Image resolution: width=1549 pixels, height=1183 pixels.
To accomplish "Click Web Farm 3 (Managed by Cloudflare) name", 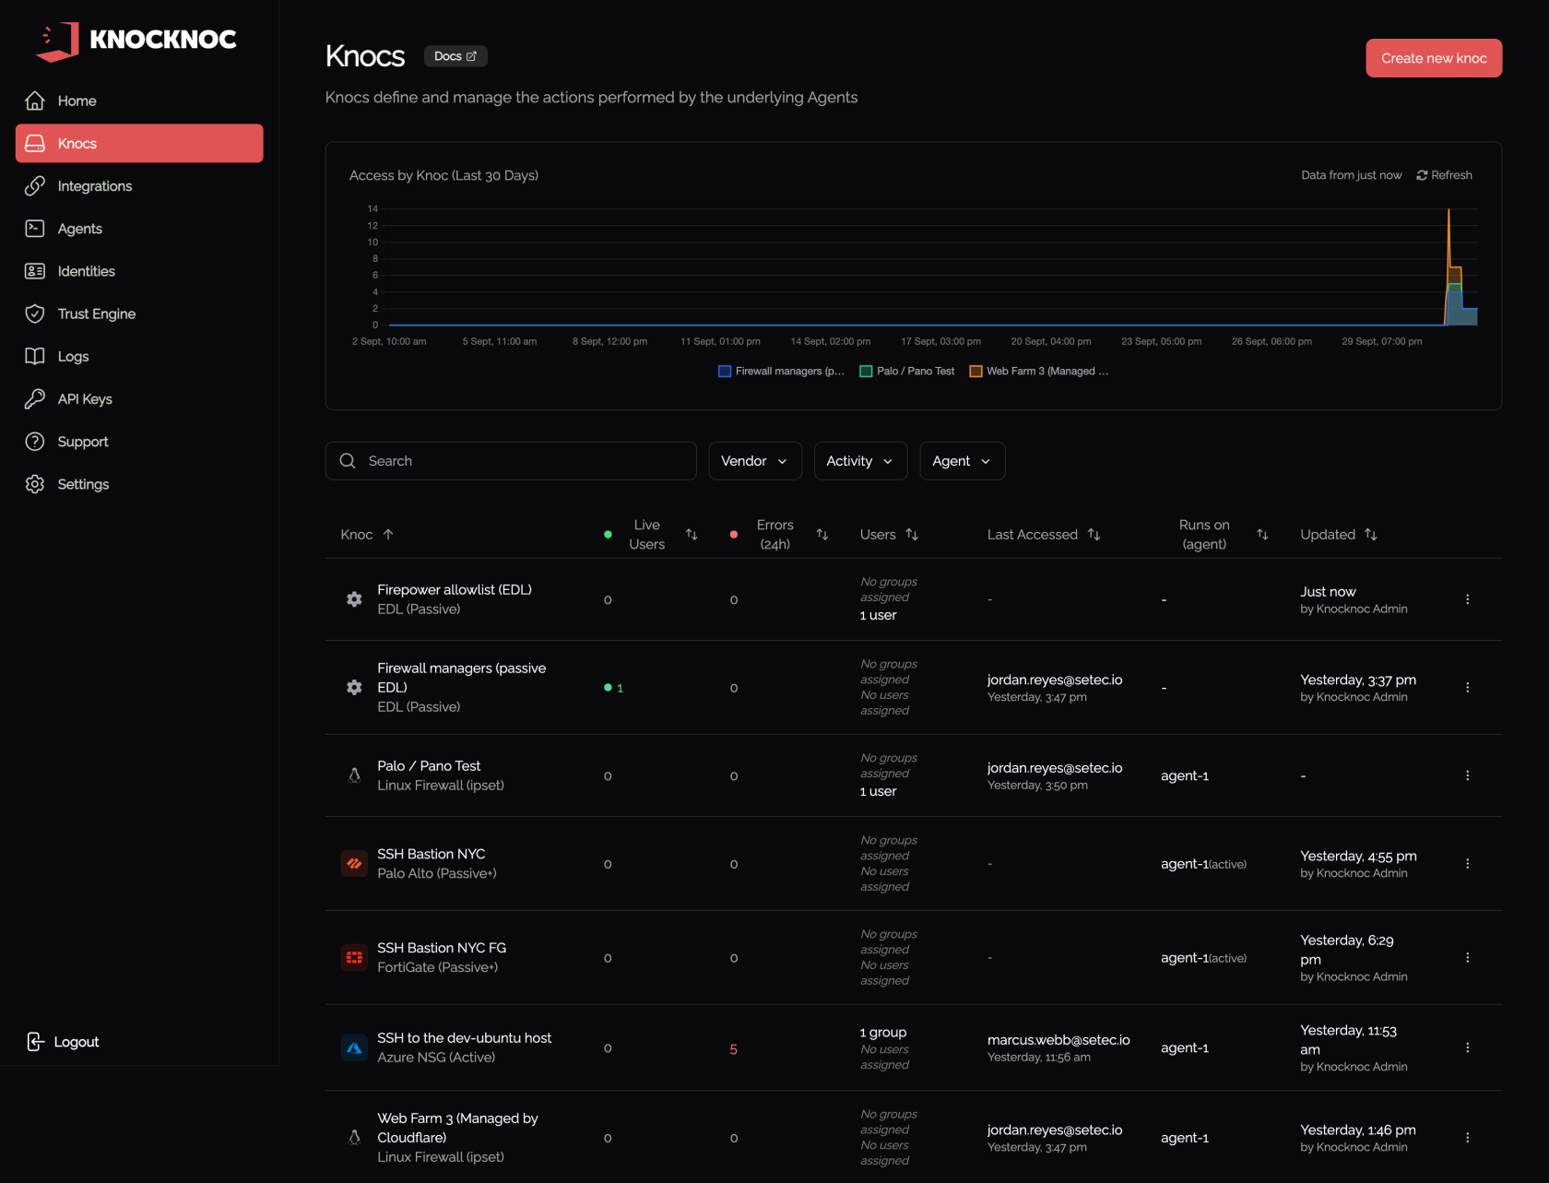I will [458, 1128].
